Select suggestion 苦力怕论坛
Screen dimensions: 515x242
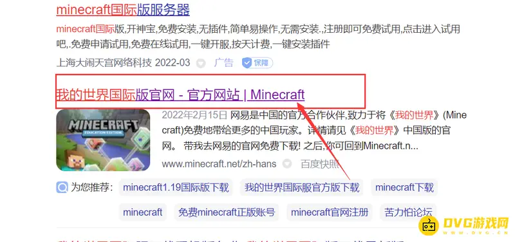click(408, 212)
